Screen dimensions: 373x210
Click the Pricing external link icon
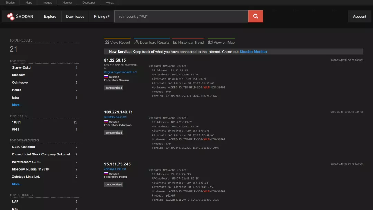point(108,17)
